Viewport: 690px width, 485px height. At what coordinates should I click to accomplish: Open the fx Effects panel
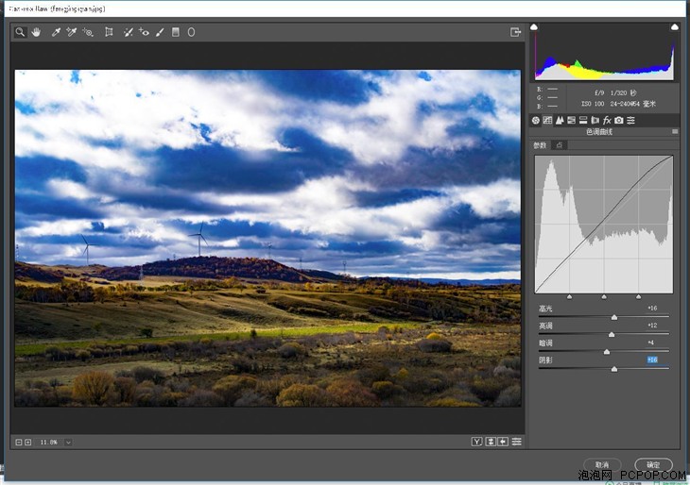click(607, 120)
